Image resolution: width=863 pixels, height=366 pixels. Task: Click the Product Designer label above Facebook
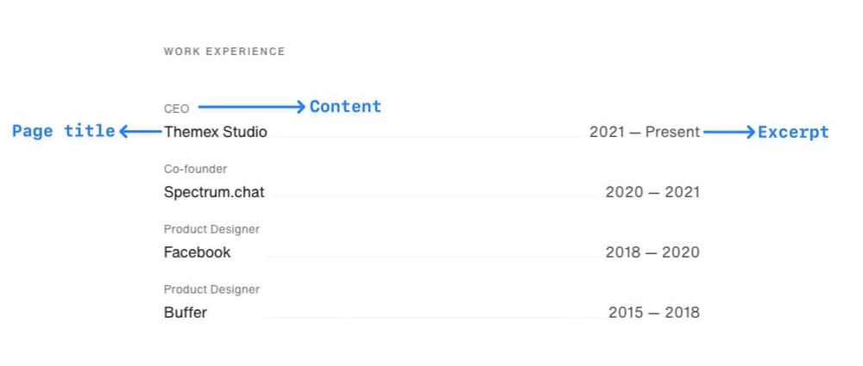211,230
